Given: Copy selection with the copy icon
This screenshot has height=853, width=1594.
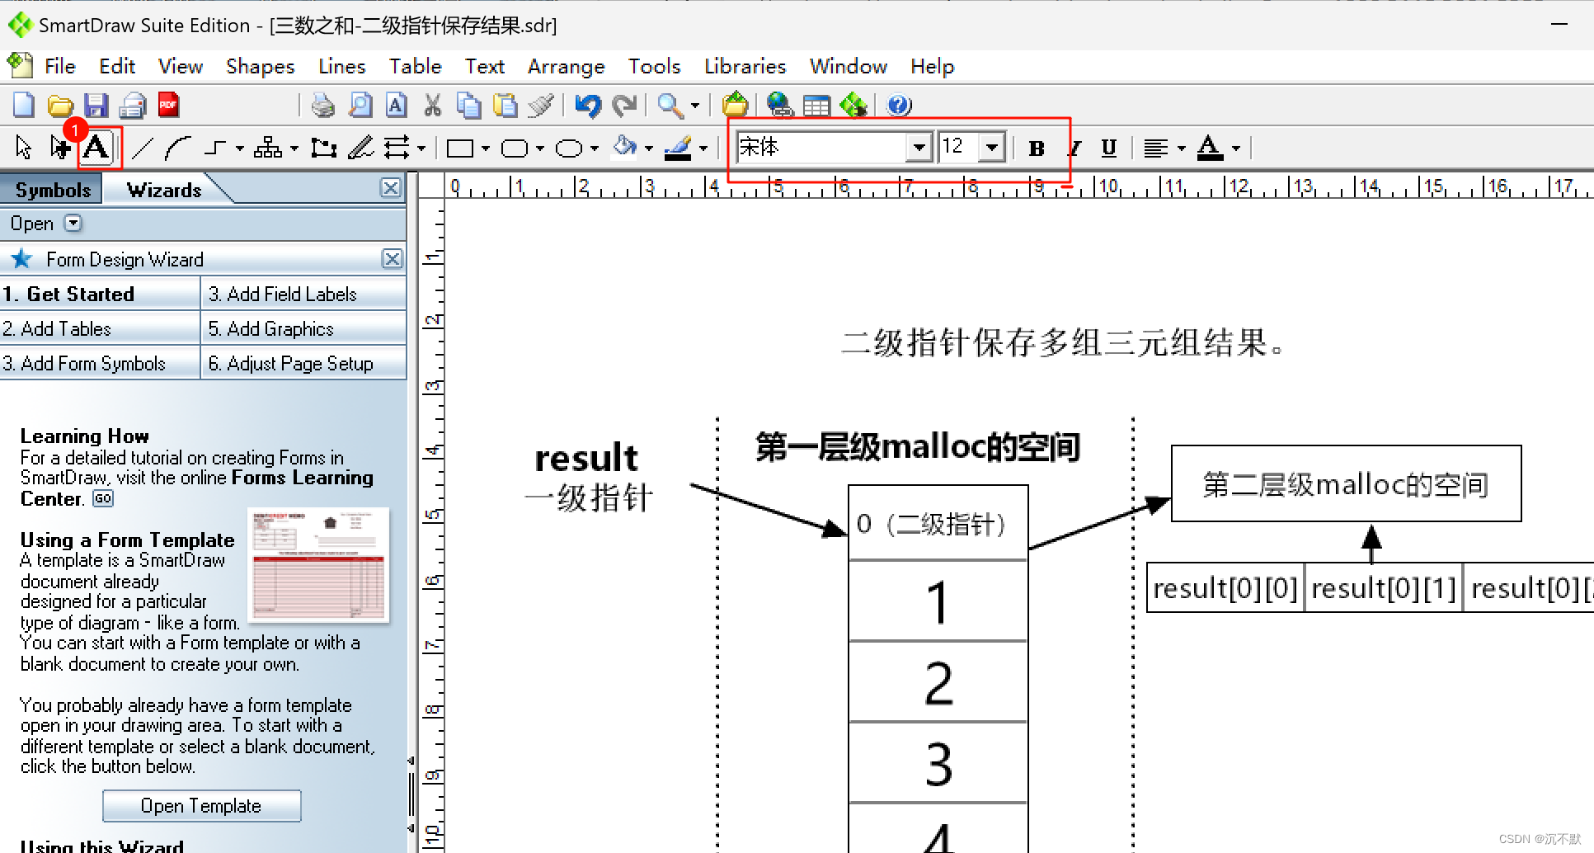Looking at the screenshot, I should pos(468,105).
